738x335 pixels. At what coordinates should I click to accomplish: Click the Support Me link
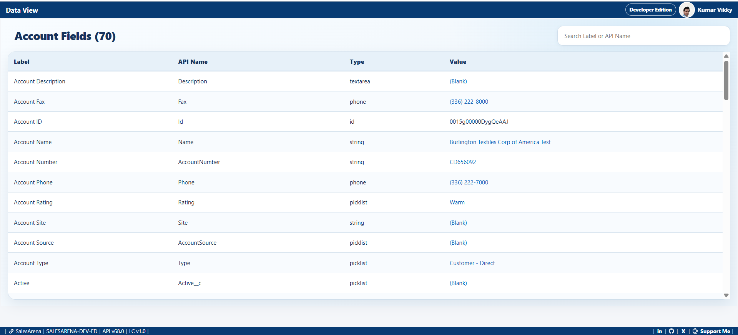coord(715,331)
